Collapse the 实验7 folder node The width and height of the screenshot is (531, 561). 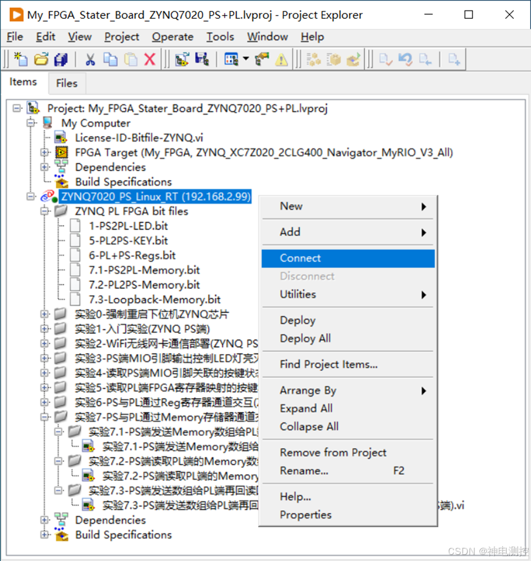44,417
